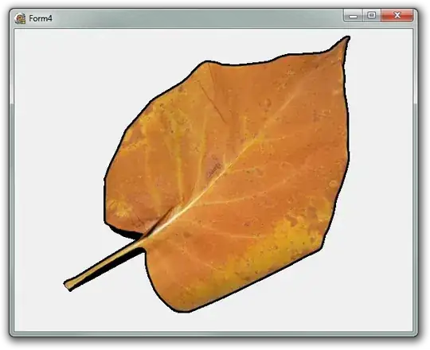
Task: Maximize the Form4 window
Action: (x=372, y=15)
